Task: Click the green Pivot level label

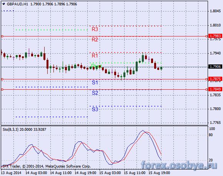Action: pyautogui.click(x=96, y=66)
